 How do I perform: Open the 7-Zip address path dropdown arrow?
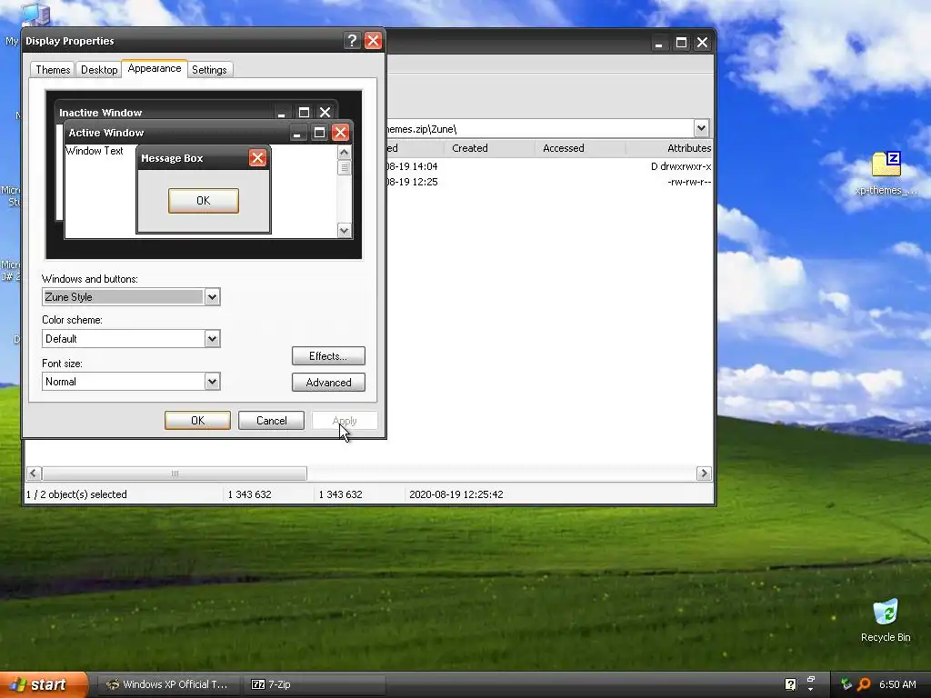701,128
